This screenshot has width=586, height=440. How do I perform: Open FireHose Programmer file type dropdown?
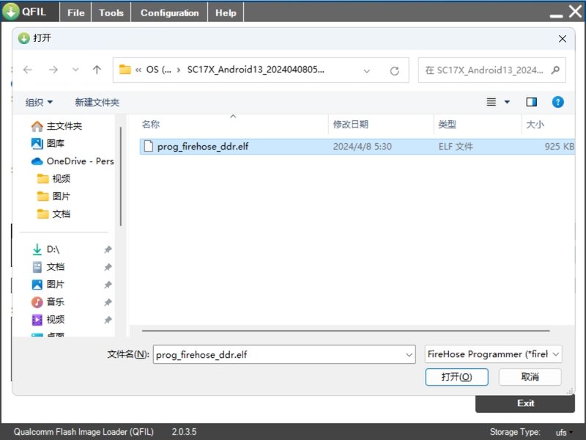click(493, 354)
